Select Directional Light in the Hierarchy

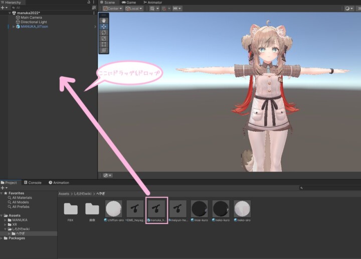[34, 22]
